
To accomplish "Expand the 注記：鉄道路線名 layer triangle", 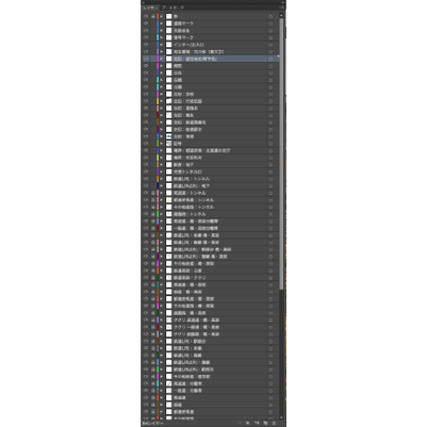I will point(162,123).
